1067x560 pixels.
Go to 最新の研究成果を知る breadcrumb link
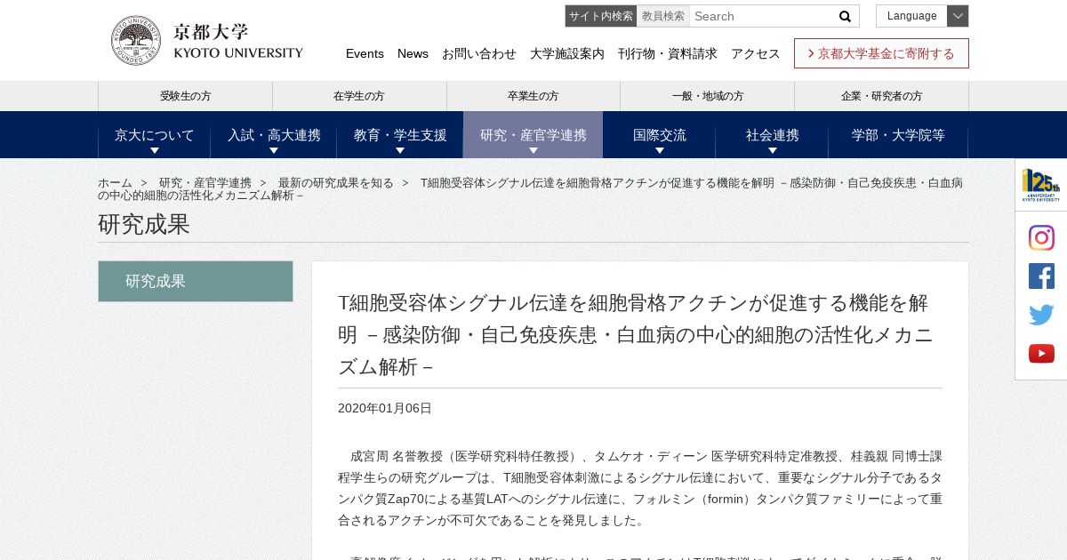336,183
